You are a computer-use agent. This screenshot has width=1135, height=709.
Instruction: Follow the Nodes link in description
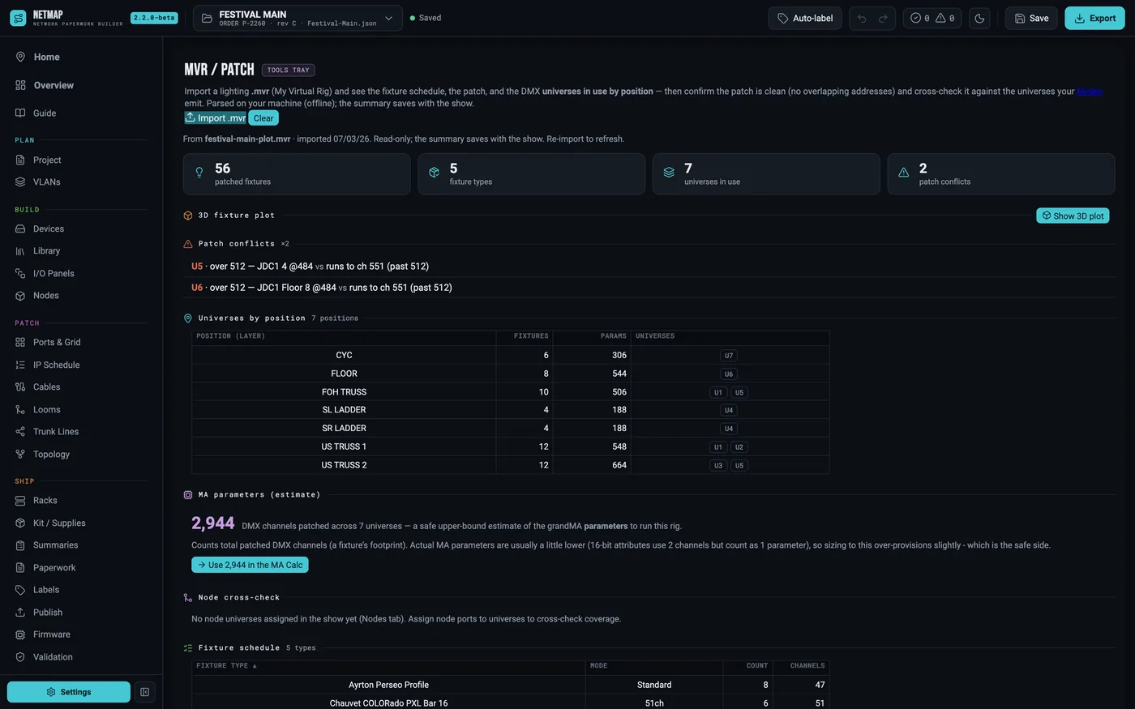[1090, 92]
